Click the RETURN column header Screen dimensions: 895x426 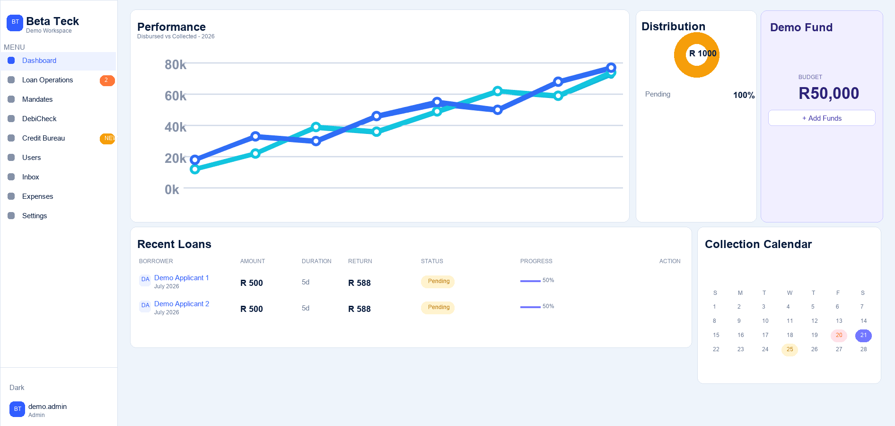click(x=360, y=261)
